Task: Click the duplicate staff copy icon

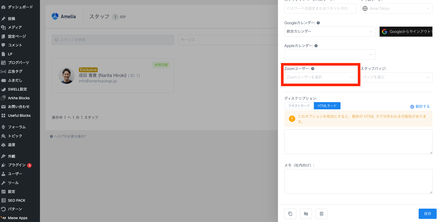Action: [290, 214]
